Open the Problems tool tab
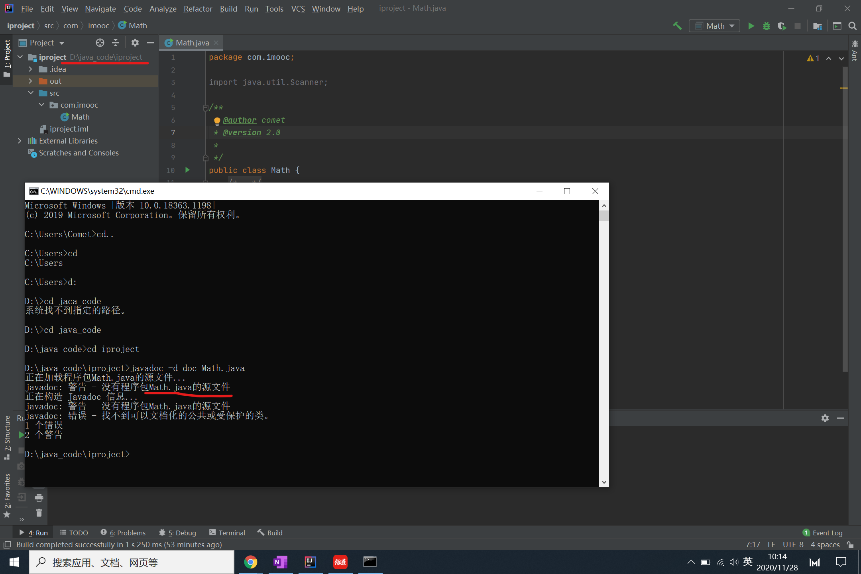Viewport: 861px width, 574px height. (x=123, y=533)
